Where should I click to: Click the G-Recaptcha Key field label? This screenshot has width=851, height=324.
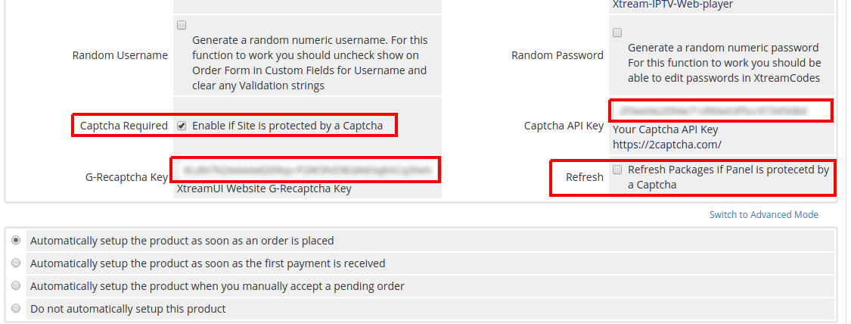pos(126,177)
